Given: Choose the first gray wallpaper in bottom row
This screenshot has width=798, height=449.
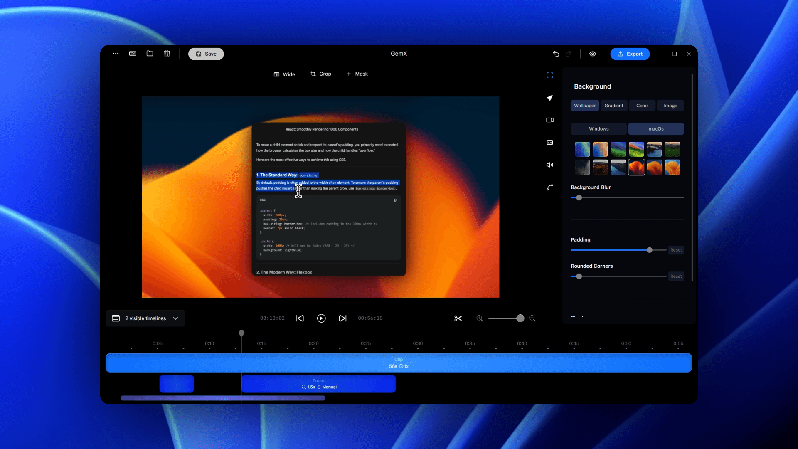Looking at the screenshot, I should [x=582, y=167].
